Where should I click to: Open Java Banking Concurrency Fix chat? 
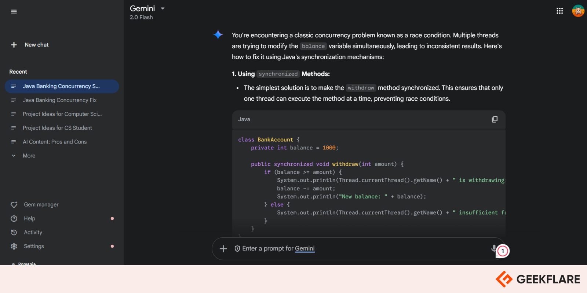tap(59, 100)
